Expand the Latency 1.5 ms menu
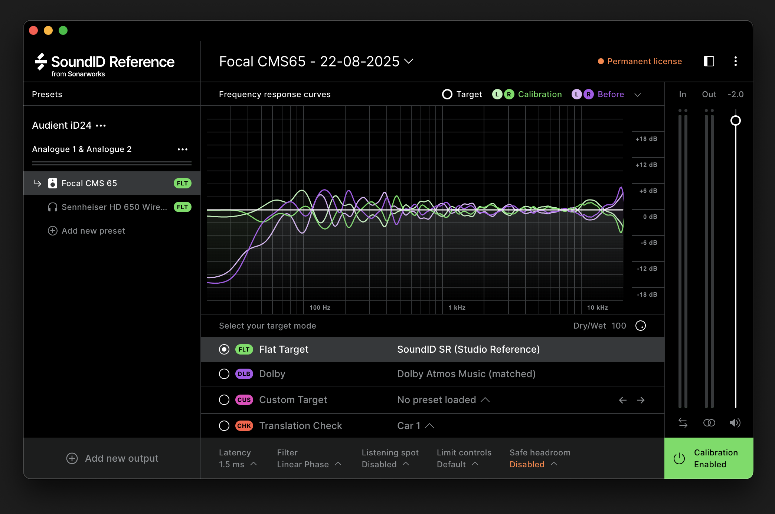The image size is (775, 514). point(254,464)
